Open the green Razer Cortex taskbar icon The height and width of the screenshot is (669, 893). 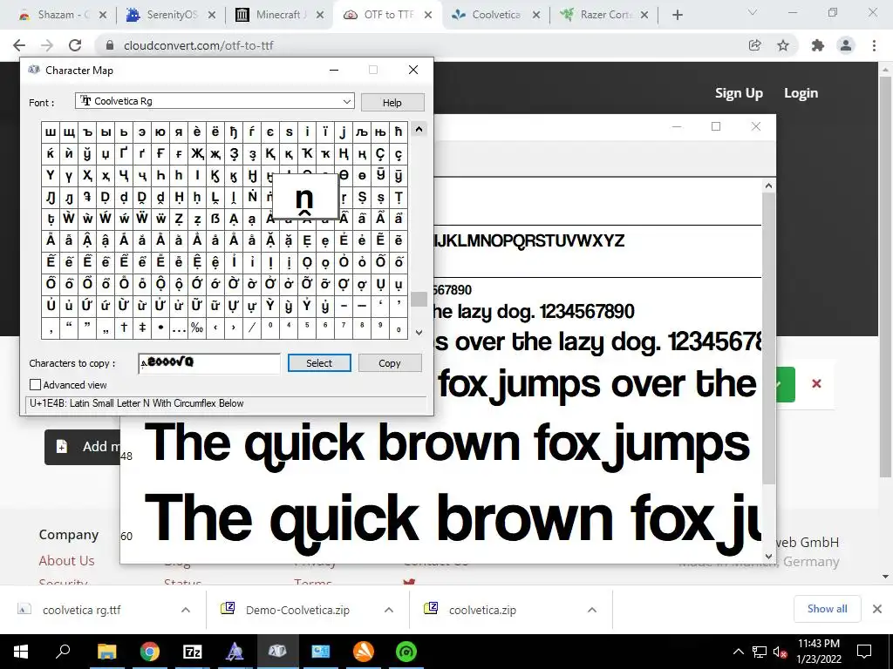(x=406, y=652)
